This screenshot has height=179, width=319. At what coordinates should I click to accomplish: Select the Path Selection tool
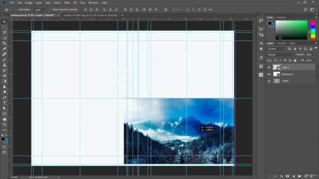coord(4,108)
